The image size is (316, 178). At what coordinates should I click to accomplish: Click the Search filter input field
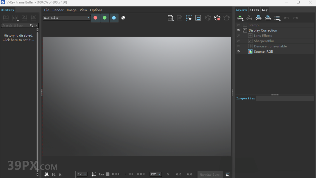pos(15,25)
